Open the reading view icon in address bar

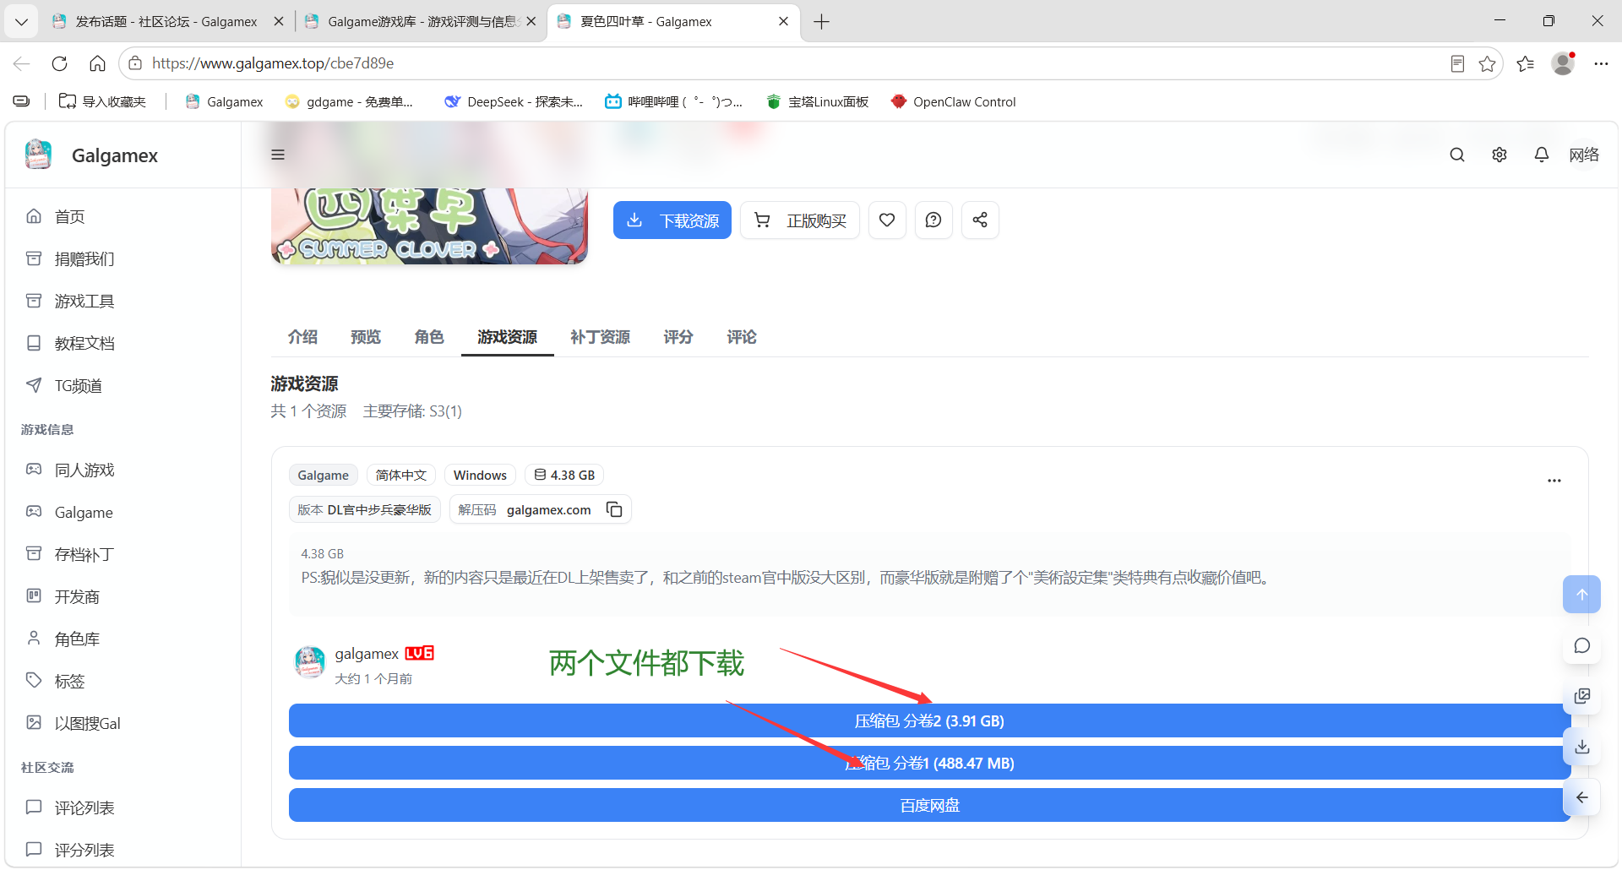(1457, 63)
